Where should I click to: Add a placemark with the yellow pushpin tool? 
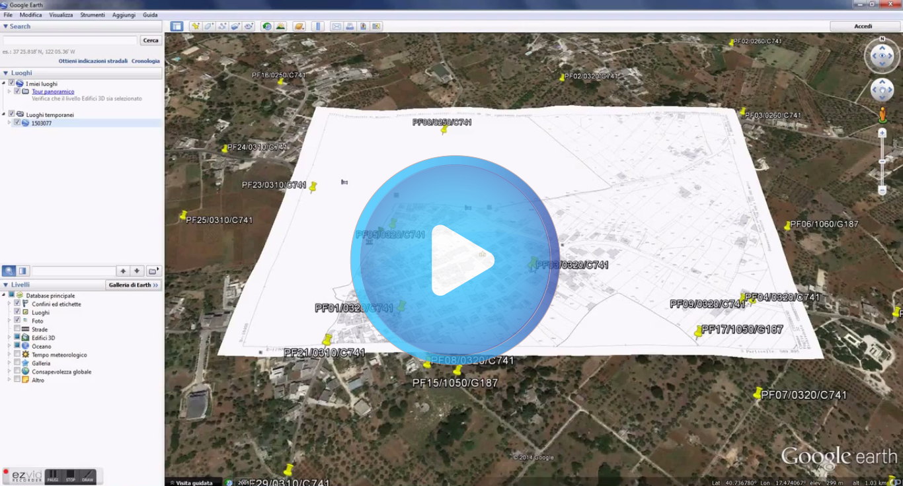coord(196,26)
